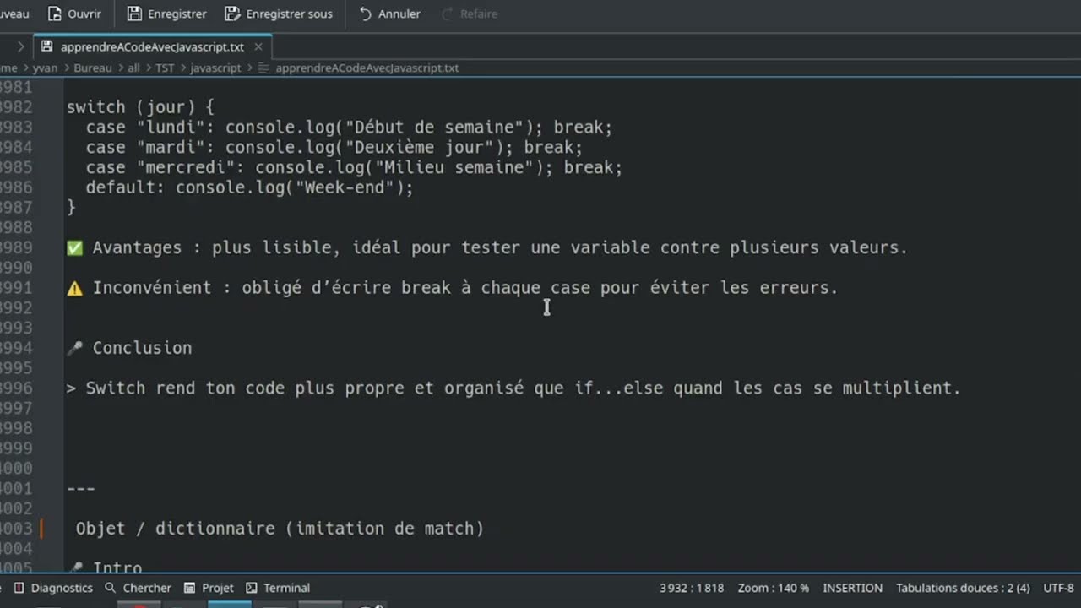Open the Zoom : 140 % control
Image resolution: width=1081 pixels, height=608 pixels.
774,588
